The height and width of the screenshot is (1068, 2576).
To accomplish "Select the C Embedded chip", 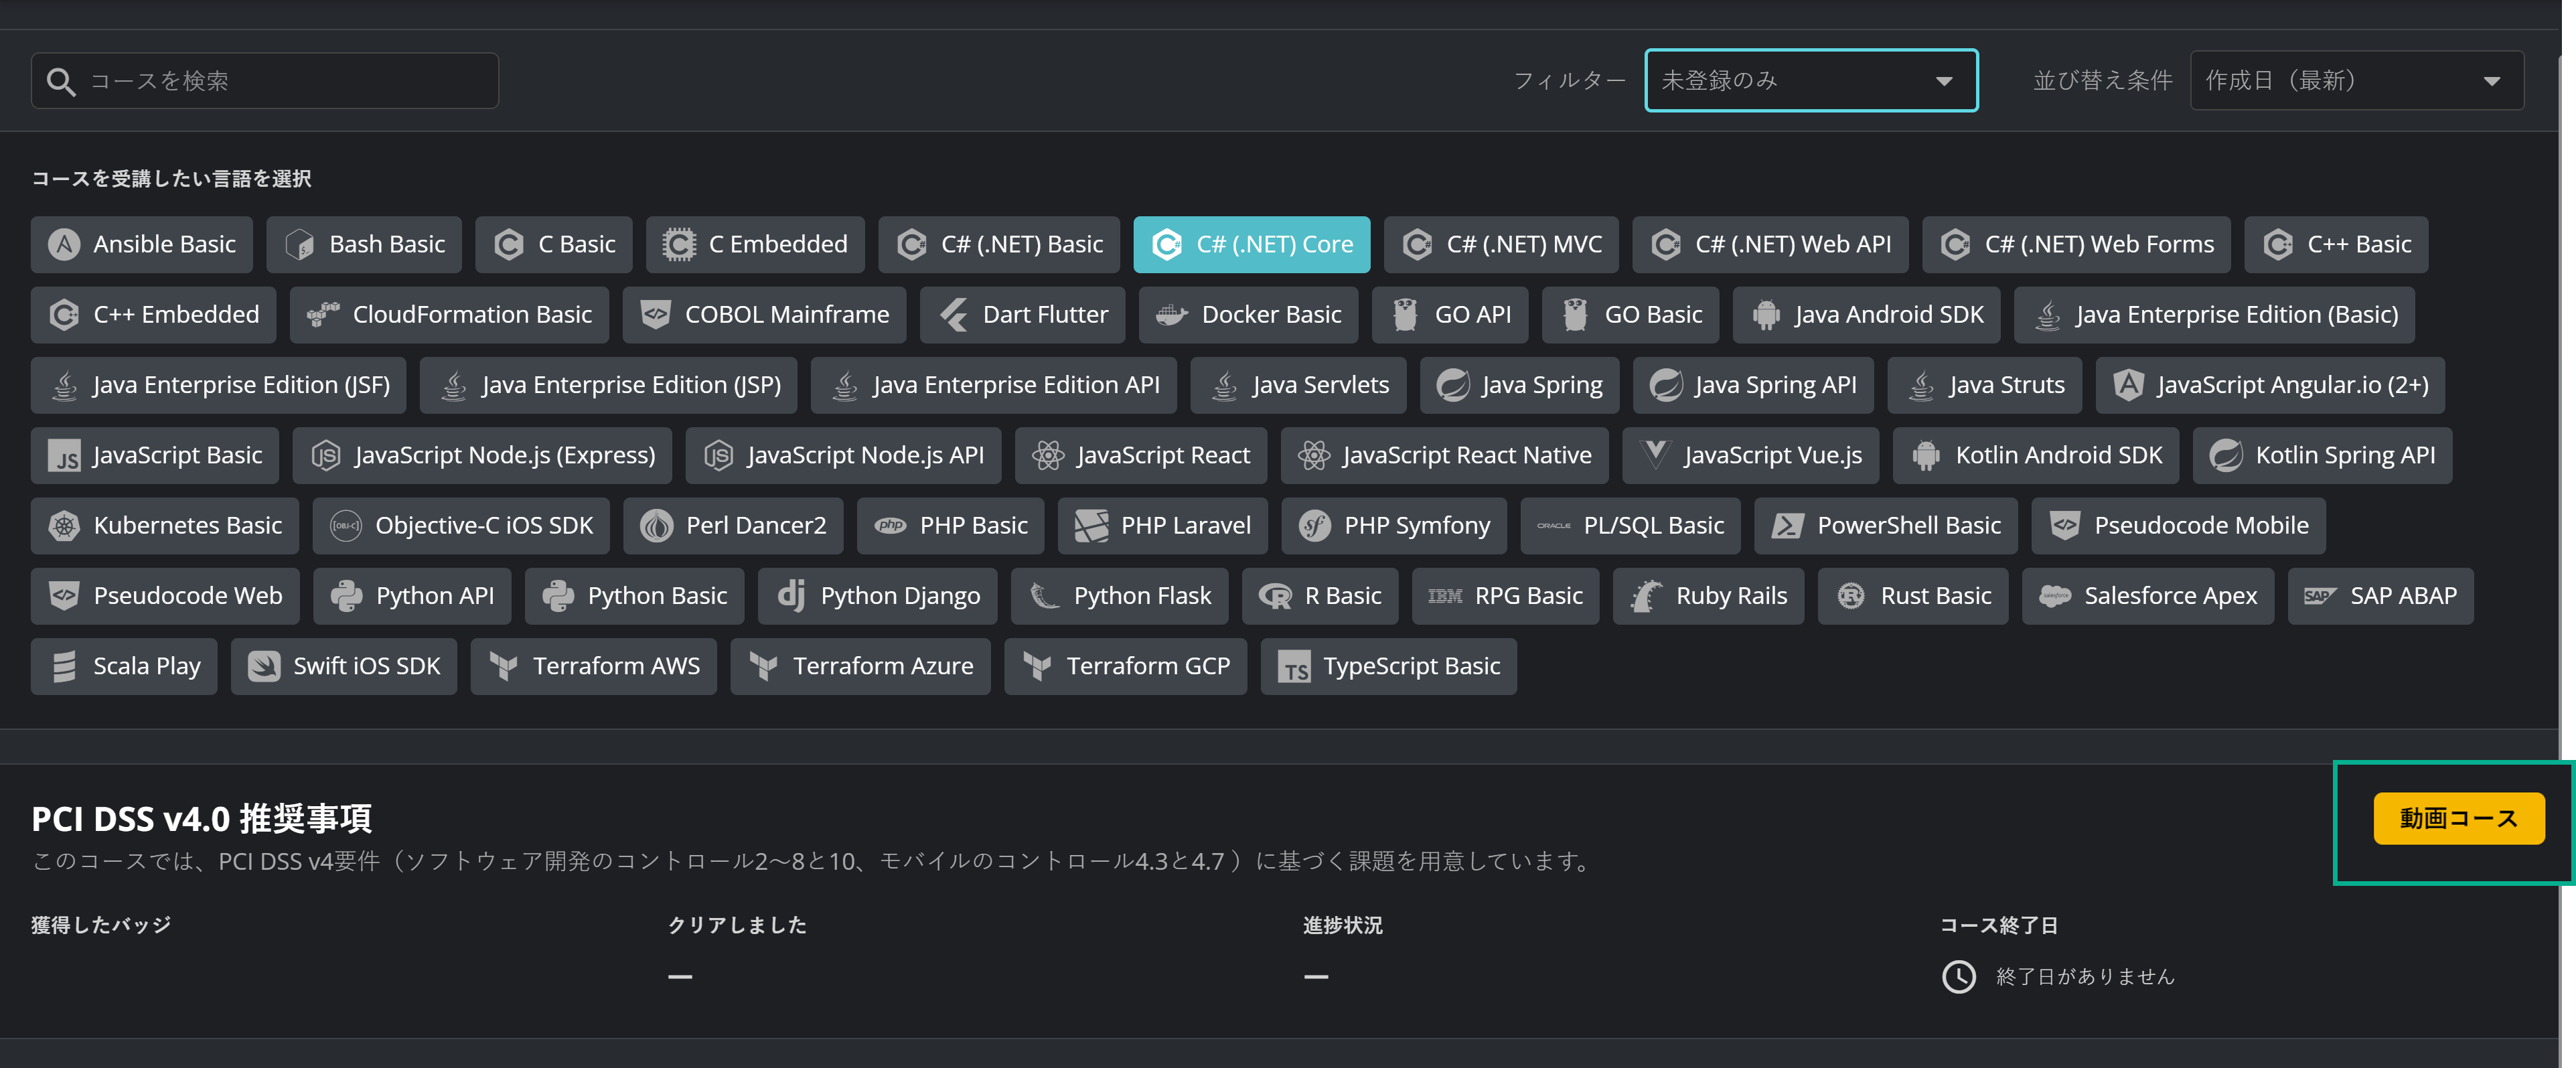I will (x=755, y=244).
